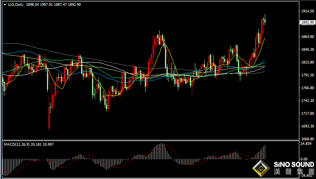Click the tallest MACD histogram bar at mid-chart peak
The height and width of the screenshot is (179, 316).
point(161,151)
